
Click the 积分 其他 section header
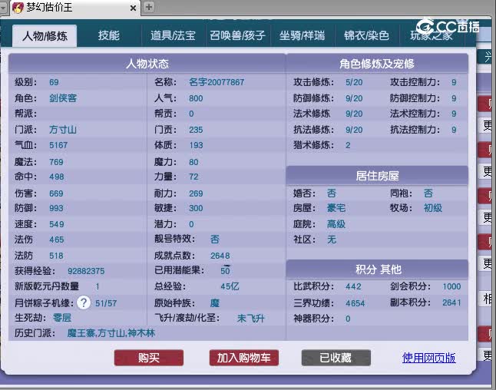coord(377,269)
